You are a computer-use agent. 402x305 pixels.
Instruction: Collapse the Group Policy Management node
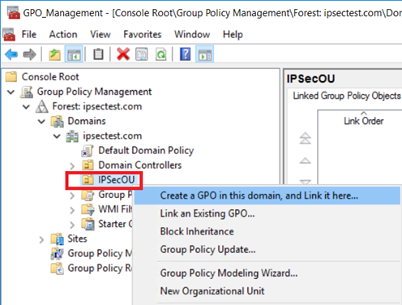tap(11, 92)
